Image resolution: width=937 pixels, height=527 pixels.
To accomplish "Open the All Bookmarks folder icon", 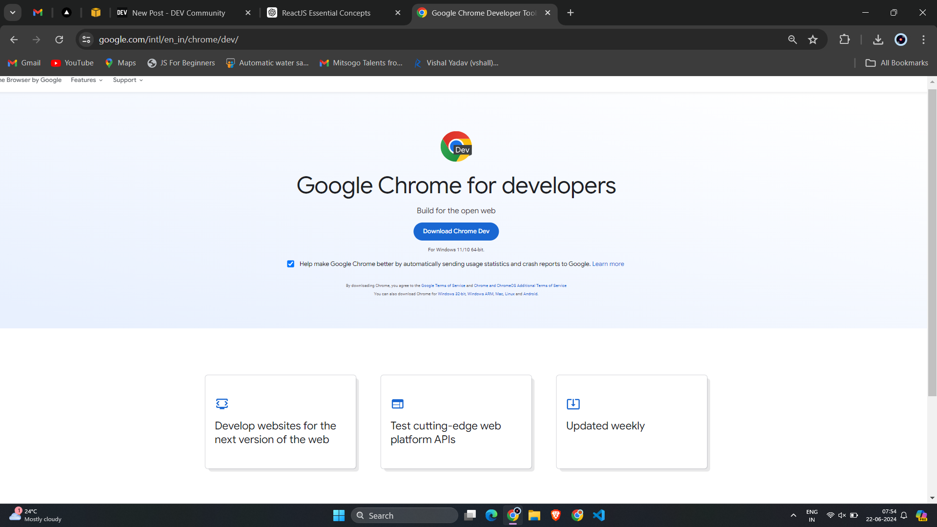I will tap(871, 63).
